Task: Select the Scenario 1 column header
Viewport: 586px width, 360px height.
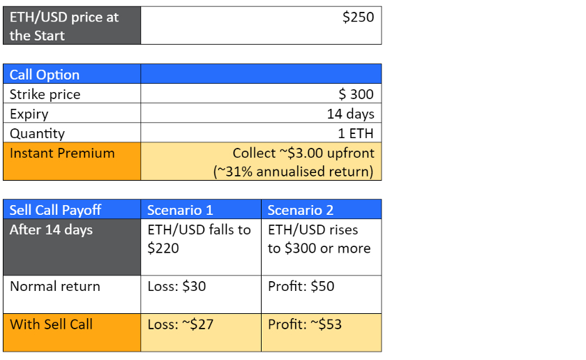Action: coord(201,209)
